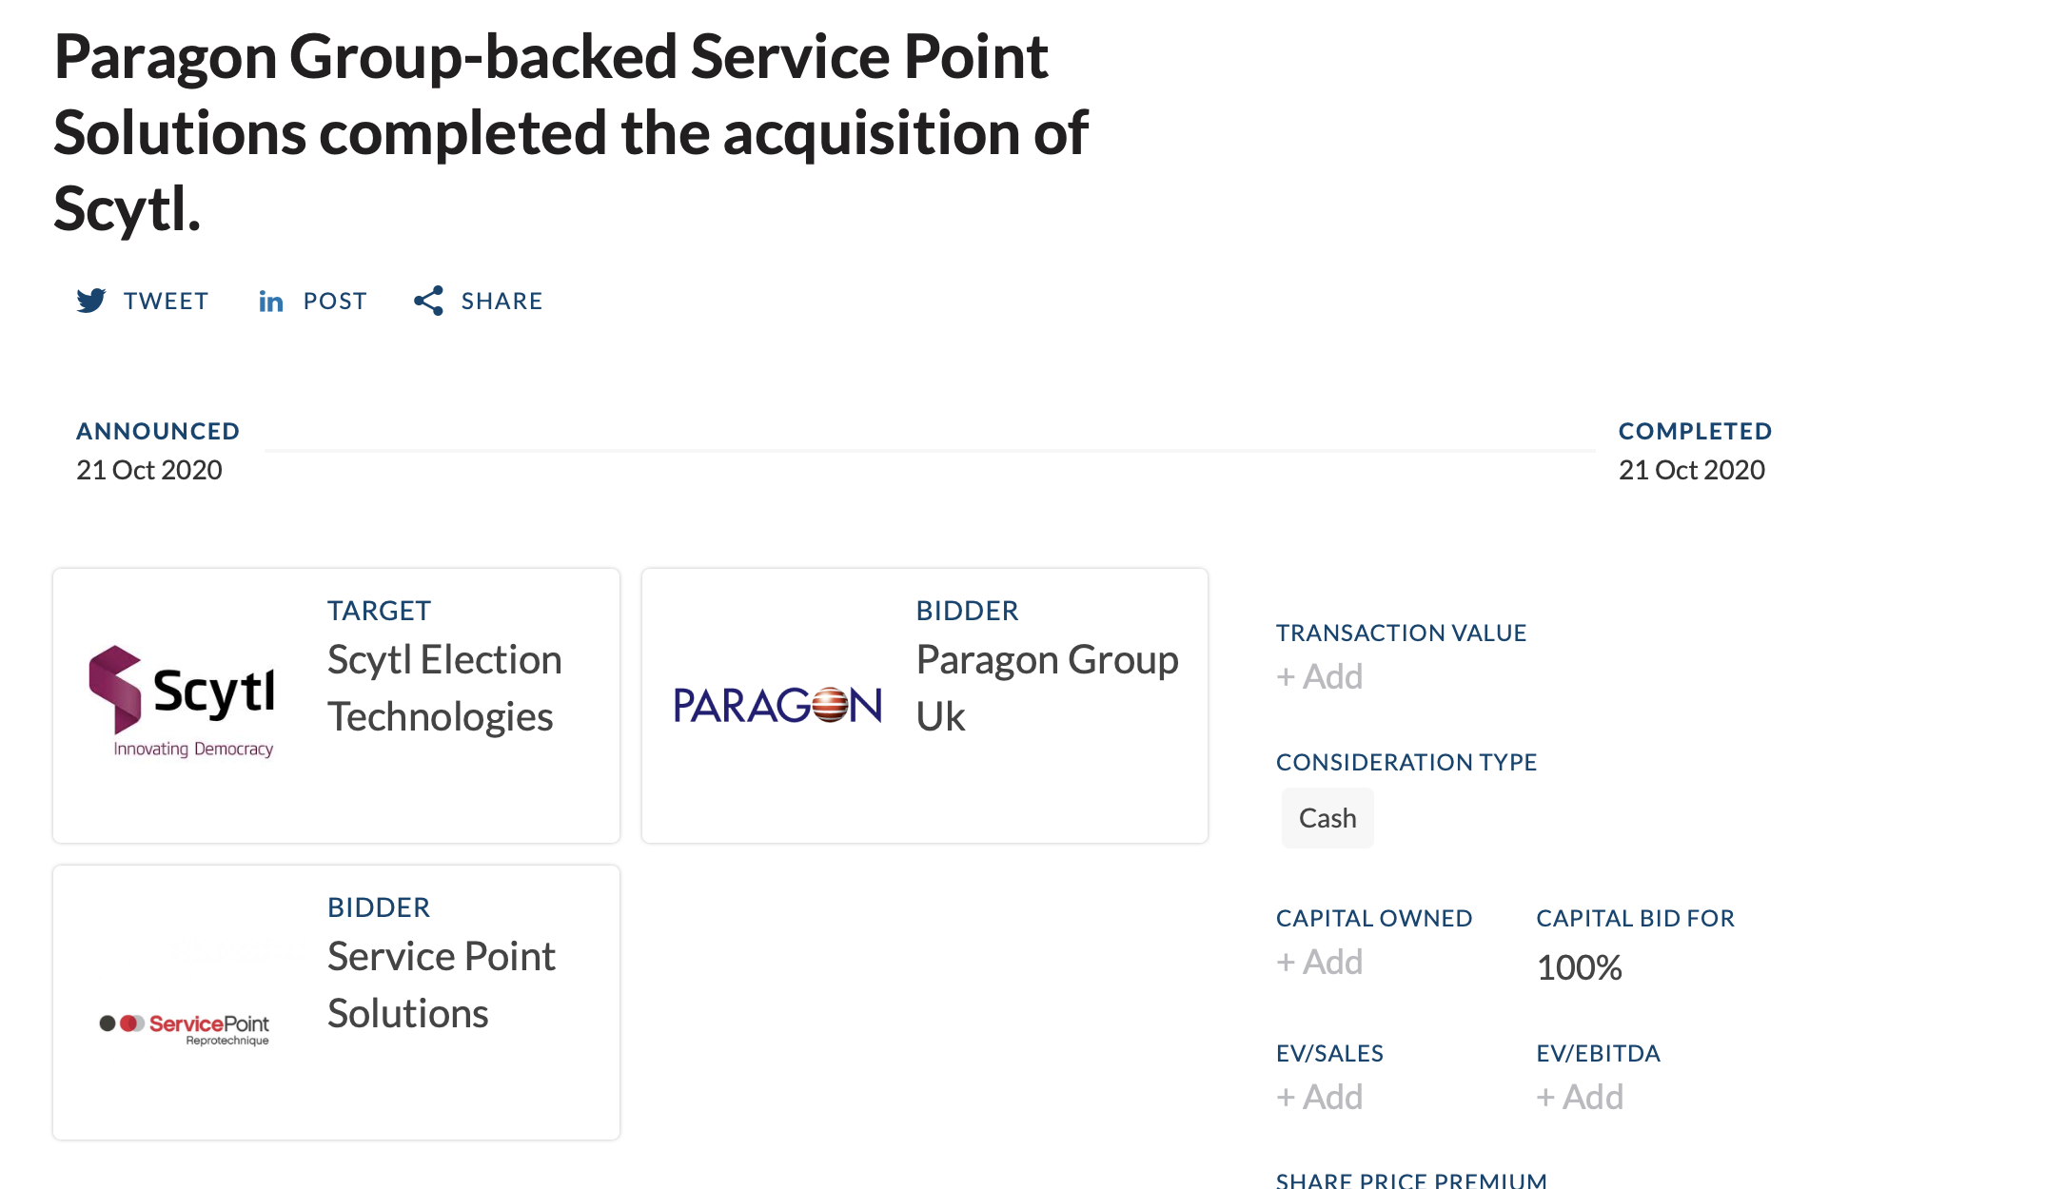Click the share network icon

click(x=428, y=301)
